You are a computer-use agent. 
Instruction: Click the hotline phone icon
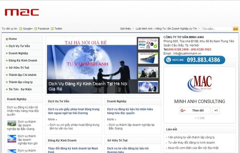coord(168,60)
